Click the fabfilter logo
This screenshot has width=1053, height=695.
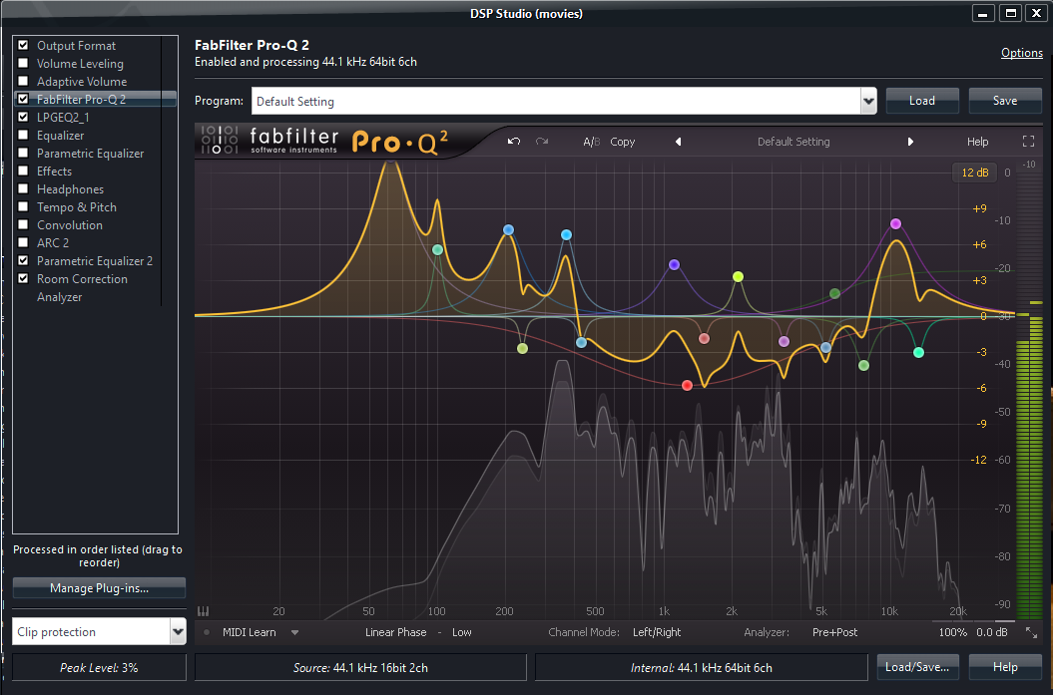tap(293, 141)
